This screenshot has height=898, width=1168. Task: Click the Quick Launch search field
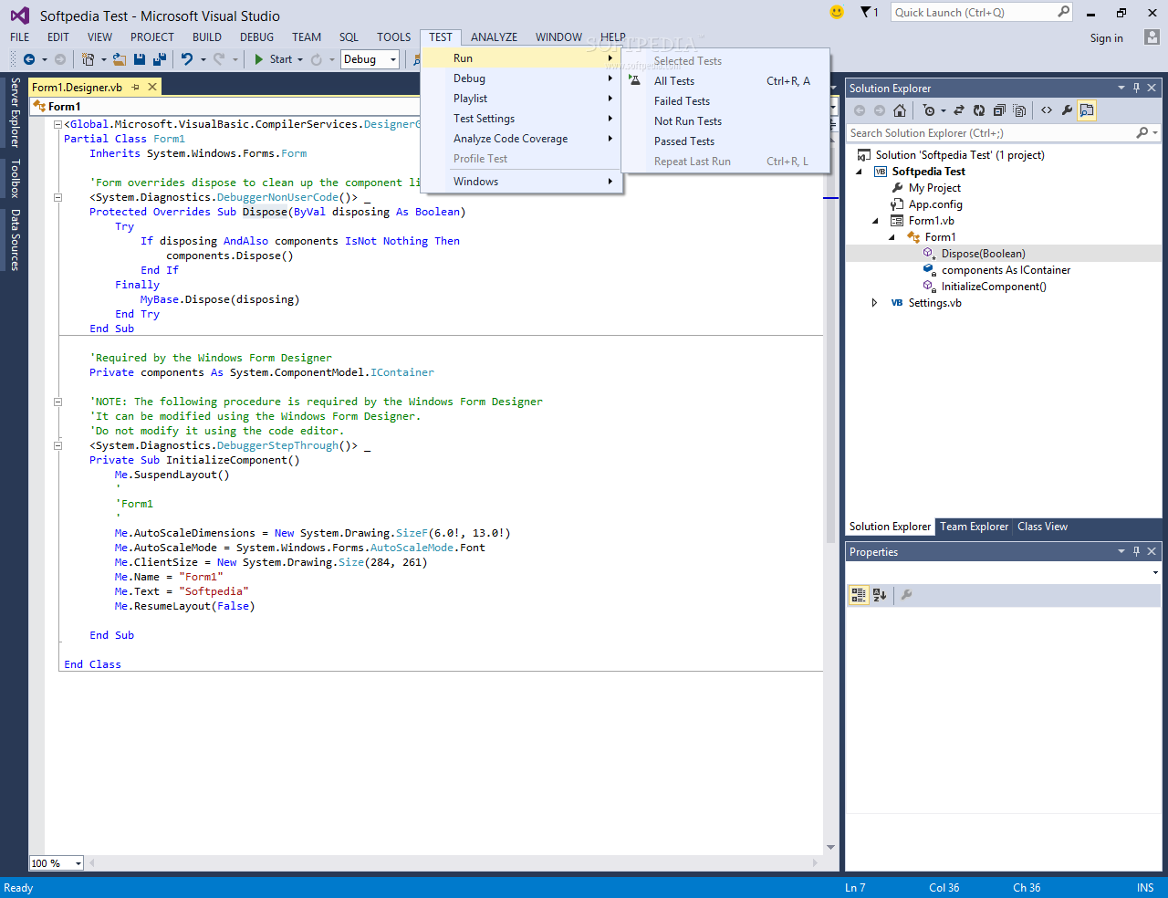click(x=981, y=12)
